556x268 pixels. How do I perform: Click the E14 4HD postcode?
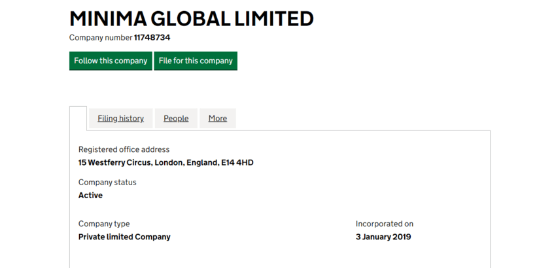(x=236, y=162)
